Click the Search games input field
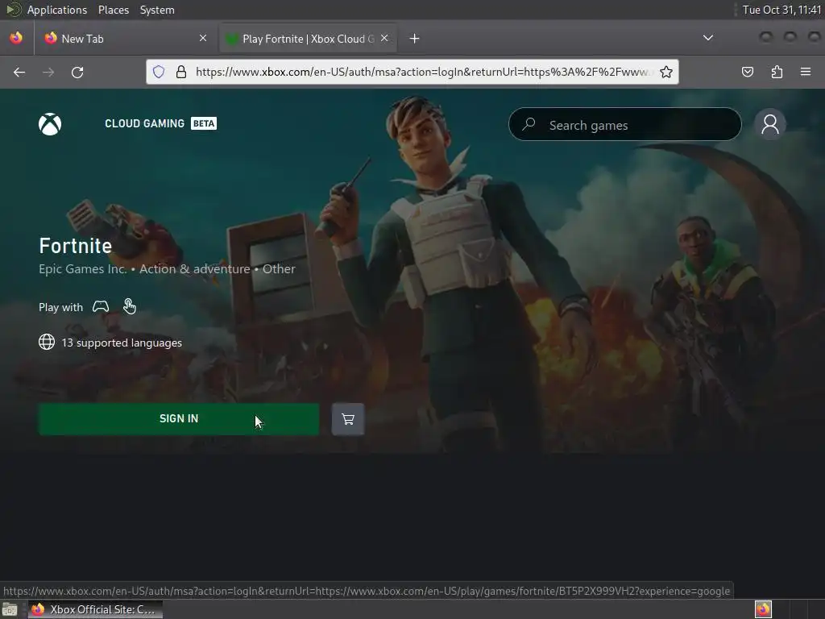This screenshot has width=825, height=619. click(x=625, y=125)
